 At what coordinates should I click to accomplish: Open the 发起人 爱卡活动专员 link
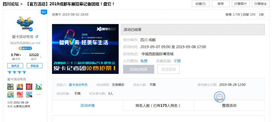click(78, 85)
